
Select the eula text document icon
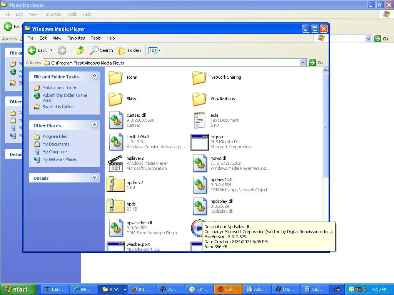tap(200, 120)
